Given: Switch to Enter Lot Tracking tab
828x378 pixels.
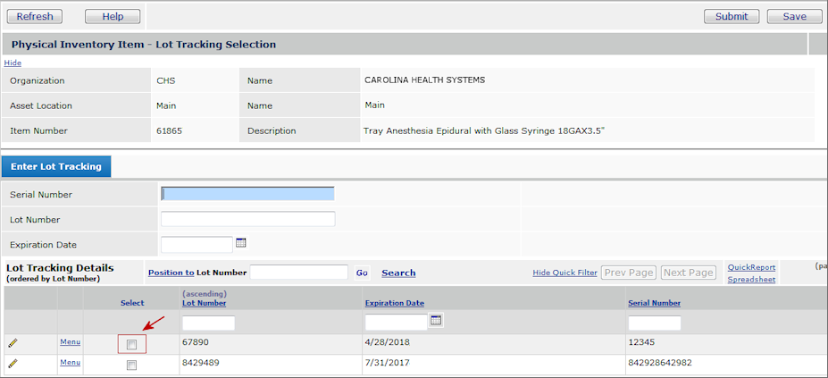Looking at the screenshot, I should pos(55,166).
